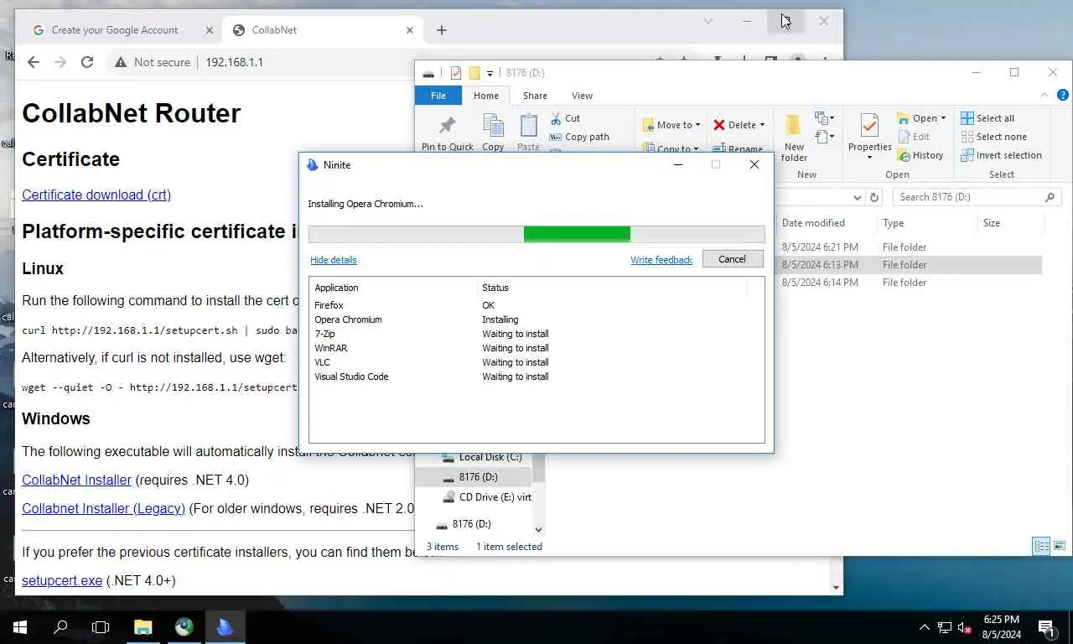Open the Easy access dropdown in Explorer ribbon
The height and width of the screenshot is (644, 1073).
coord(824,137)
